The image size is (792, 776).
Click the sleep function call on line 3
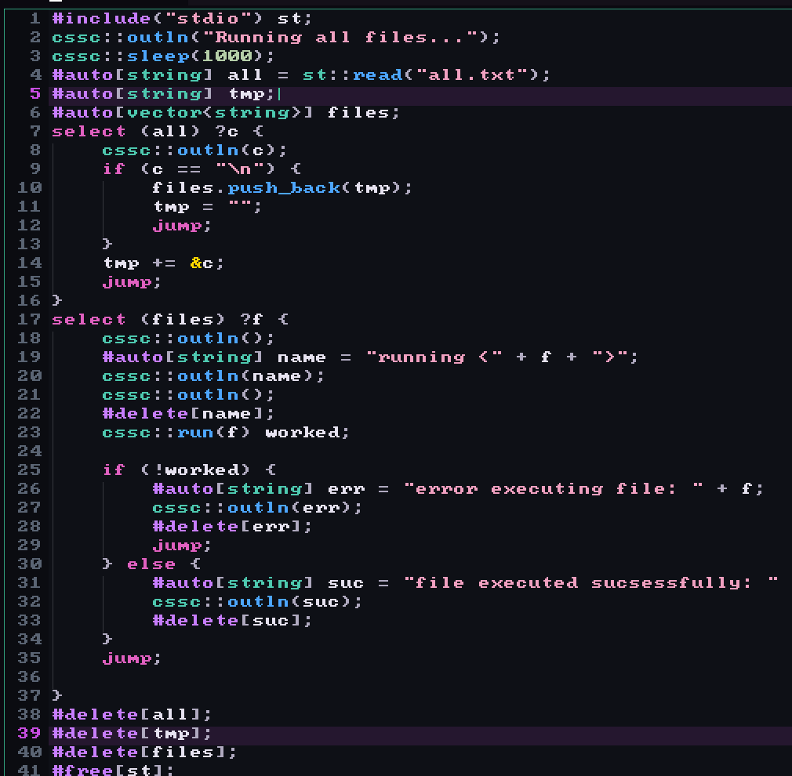(x=158, y=56)
